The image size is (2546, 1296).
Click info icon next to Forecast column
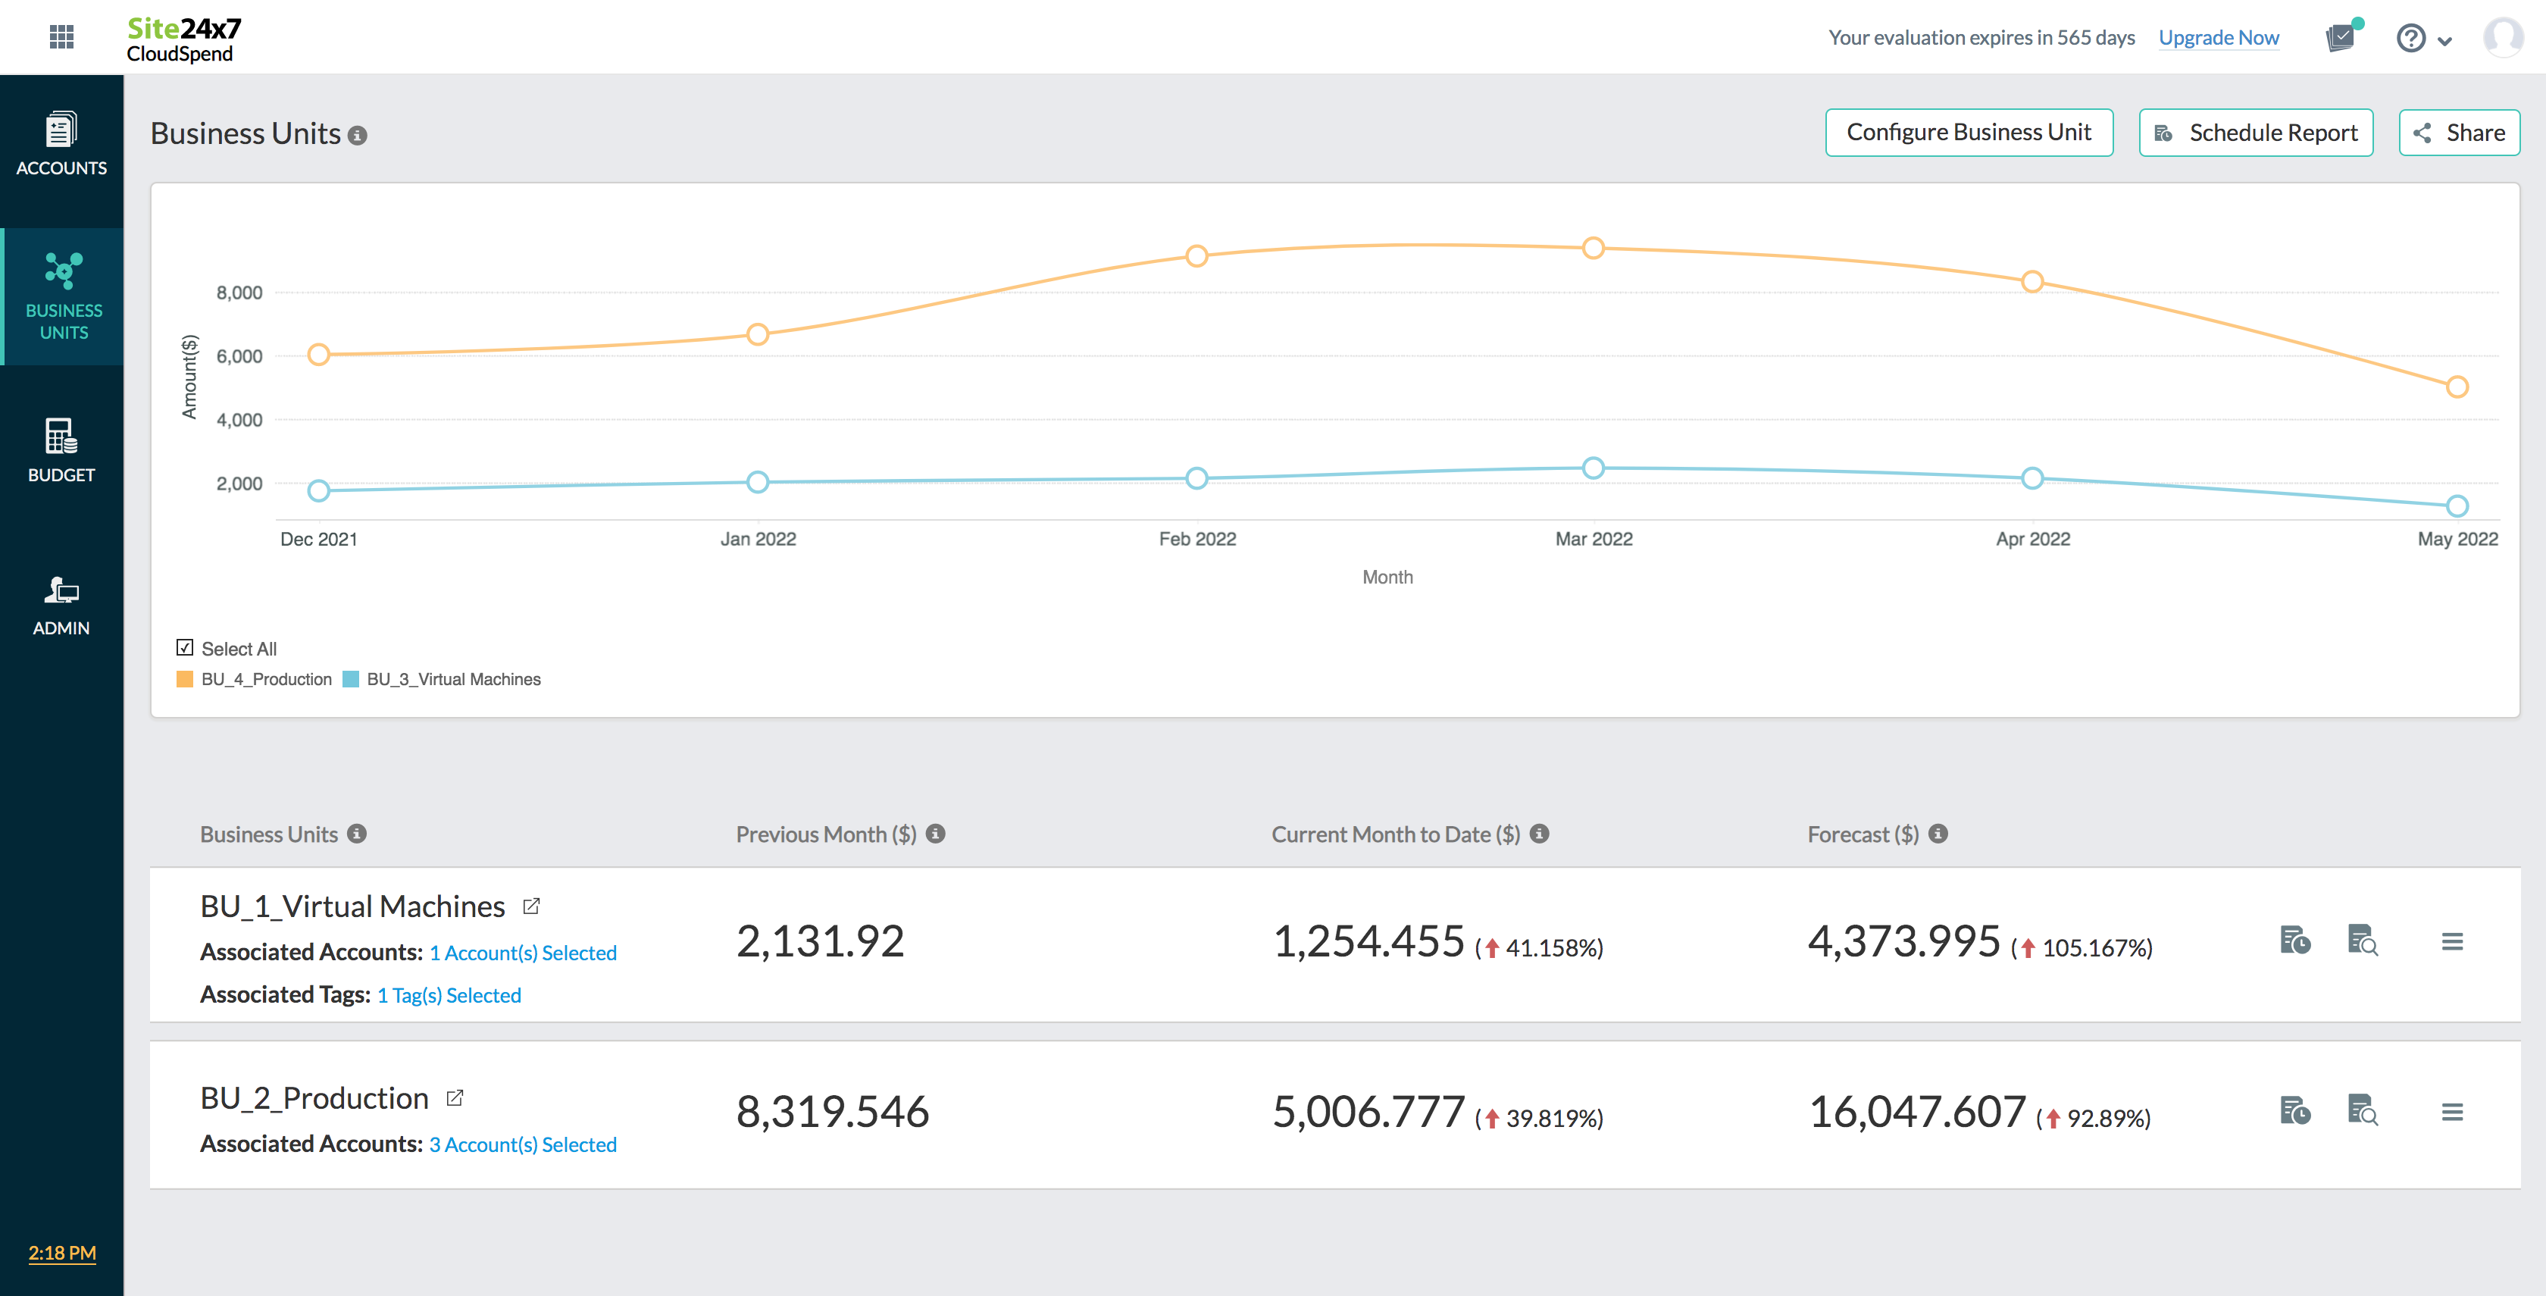(1938, 834)
